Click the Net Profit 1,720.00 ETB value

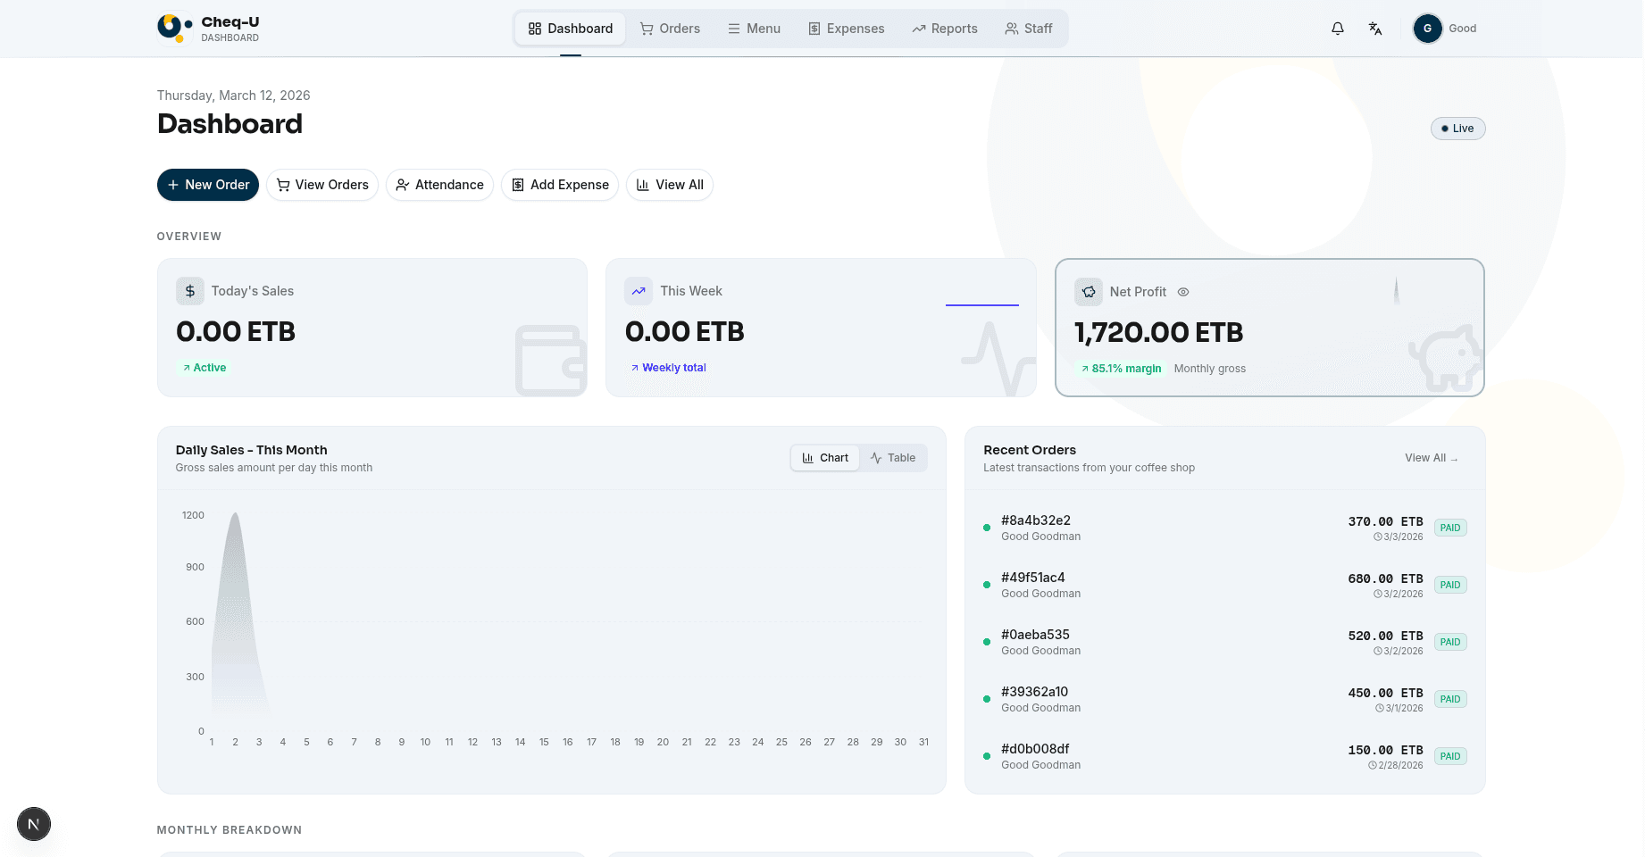(1158, 333)
